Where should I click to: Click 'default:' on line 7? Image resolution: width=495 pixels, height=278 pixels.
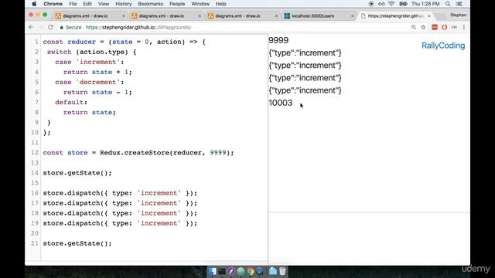(71, 103)
